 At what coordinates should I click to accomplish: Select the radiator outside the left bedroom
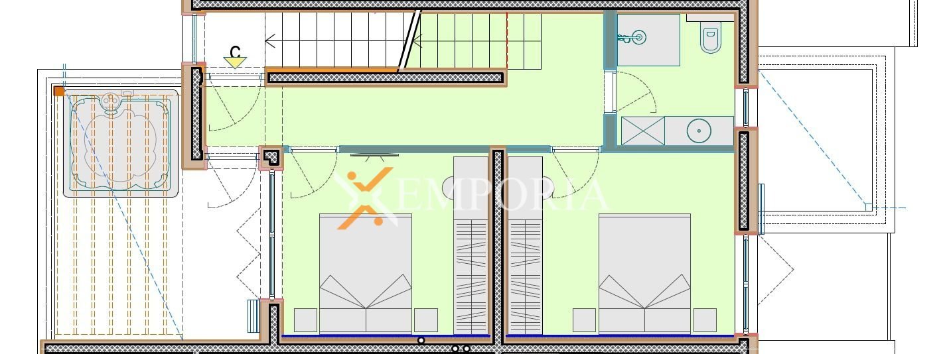[x=252, y=316]
